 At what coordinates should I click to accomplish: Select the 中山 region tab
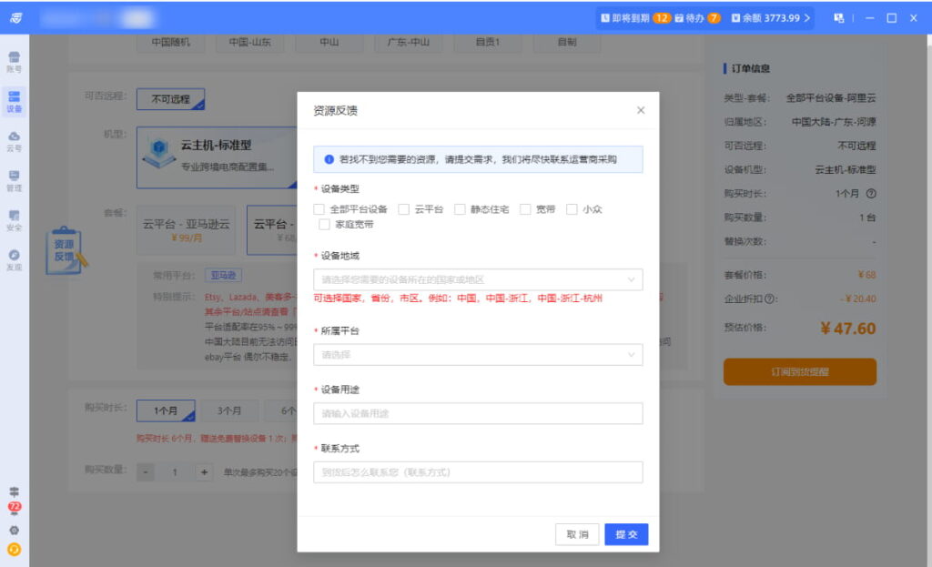pos(329,42)
